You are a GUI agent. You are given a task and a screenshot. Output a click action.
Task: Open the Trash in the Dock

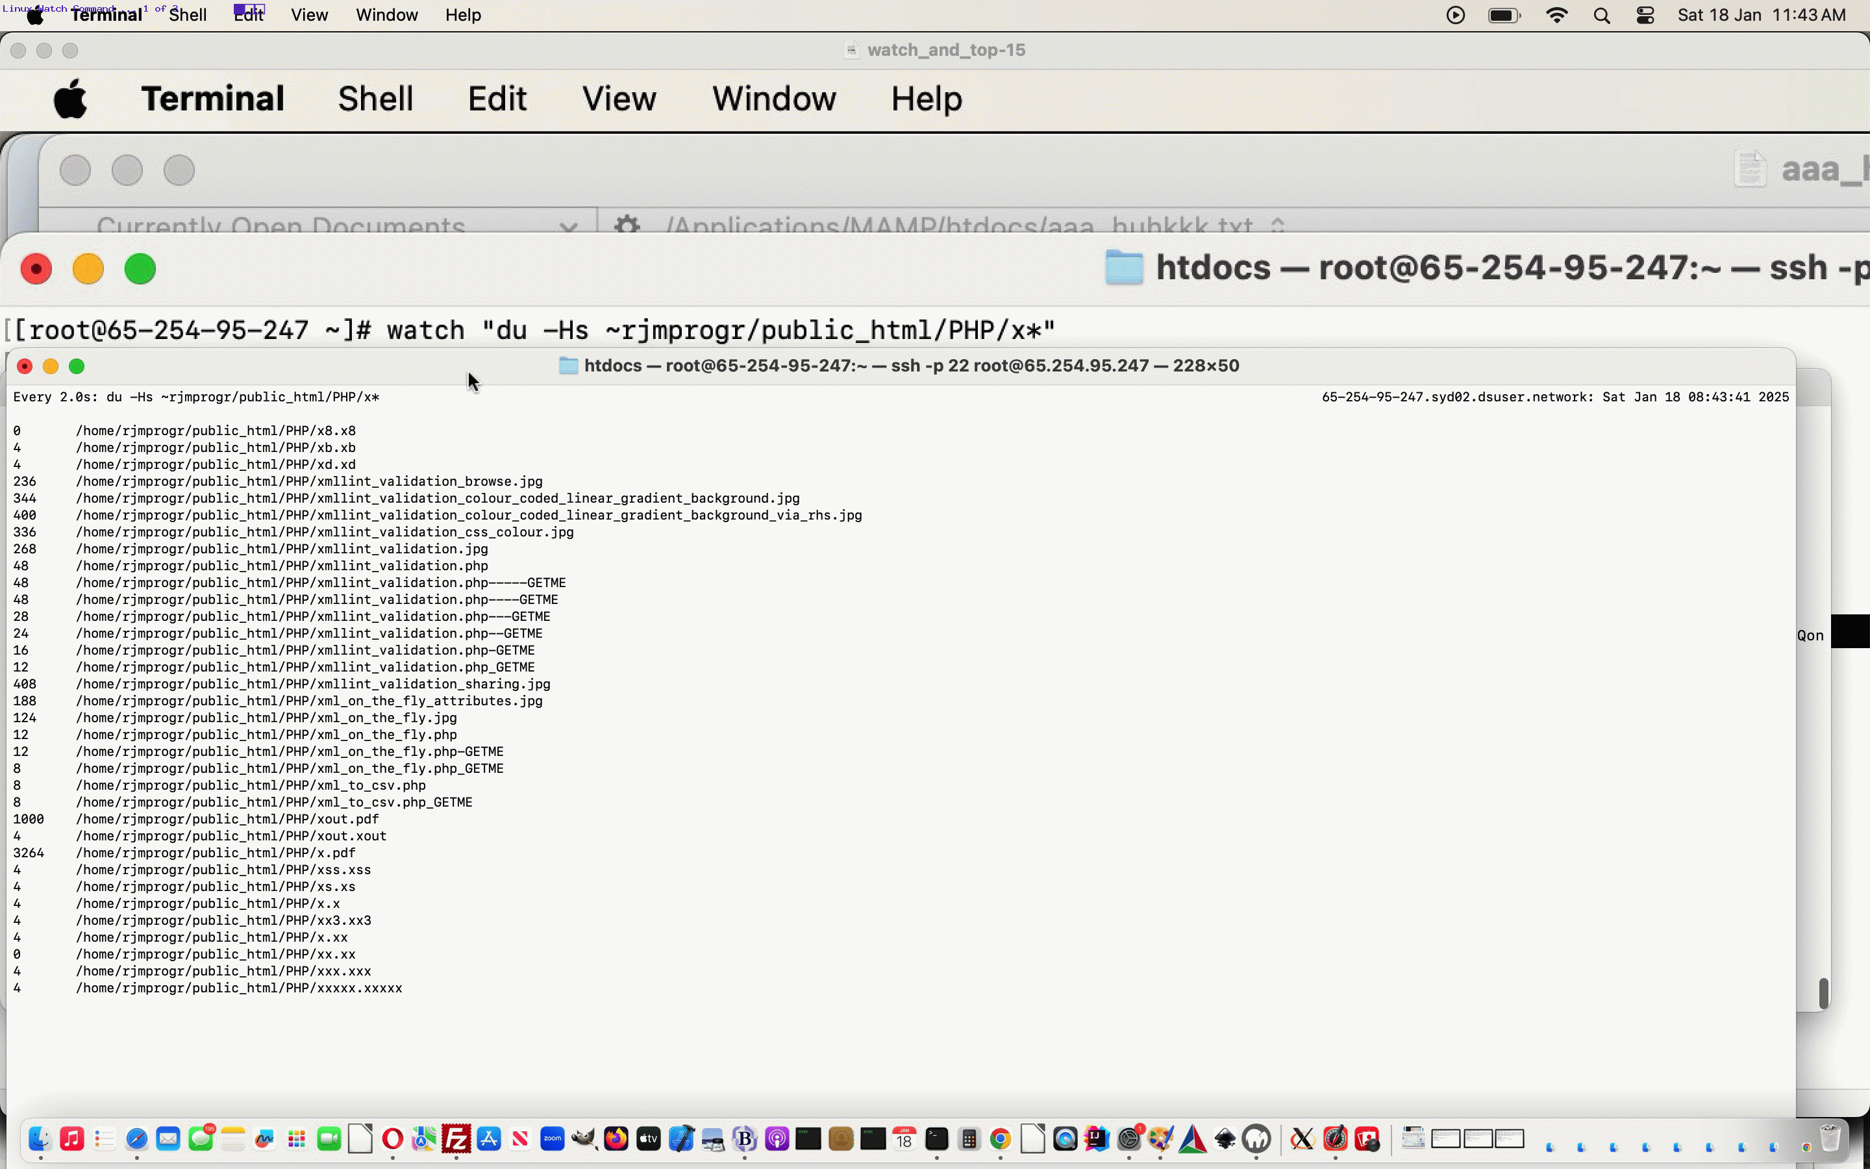(x=1830, y=1139)
